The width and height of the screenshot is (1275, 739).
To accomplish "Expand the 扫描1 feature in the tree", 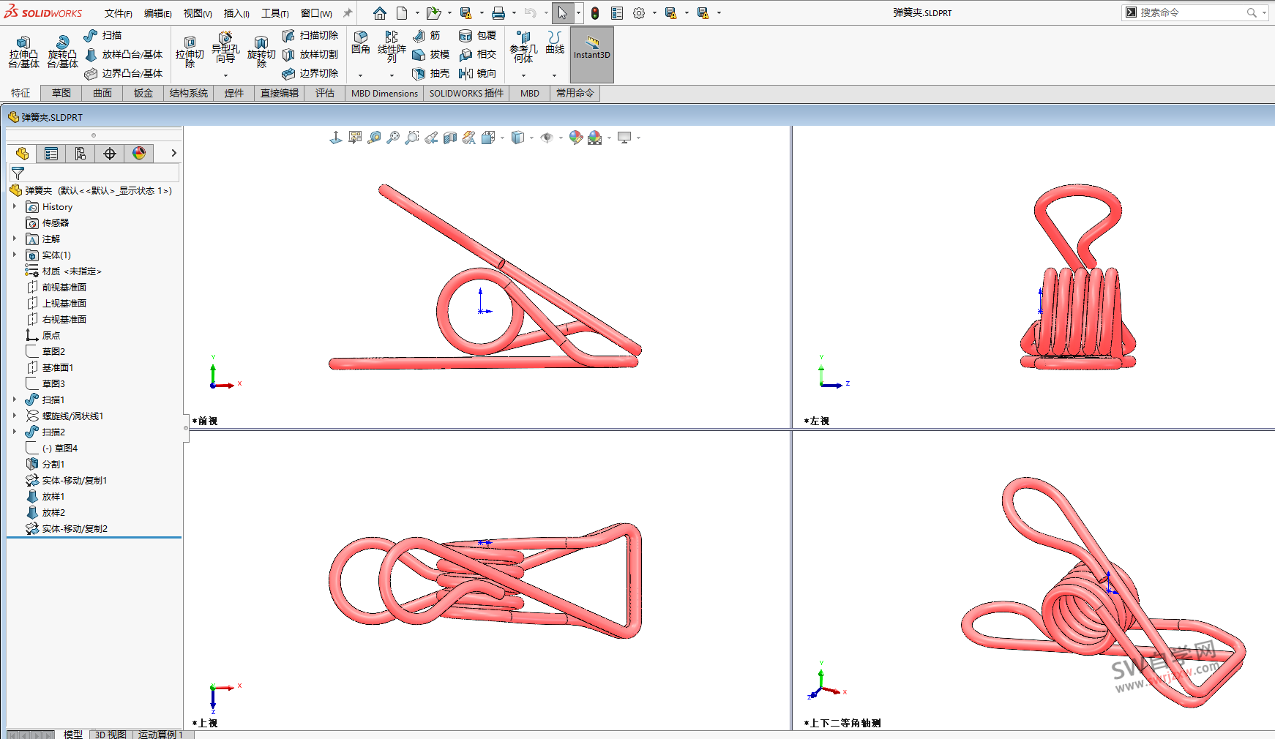I will coord(15,399).
